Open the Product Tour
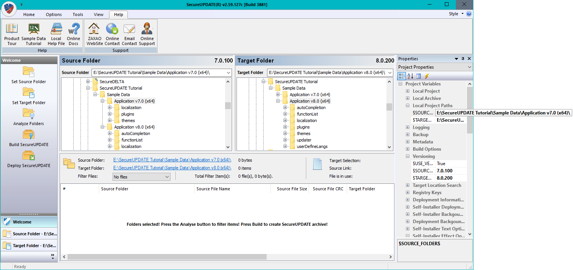This screenshot has height=270, width=573. [12, 34]
